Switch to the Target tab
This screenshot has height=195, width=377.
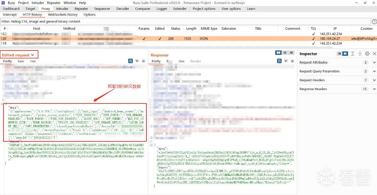click(30, 9)
